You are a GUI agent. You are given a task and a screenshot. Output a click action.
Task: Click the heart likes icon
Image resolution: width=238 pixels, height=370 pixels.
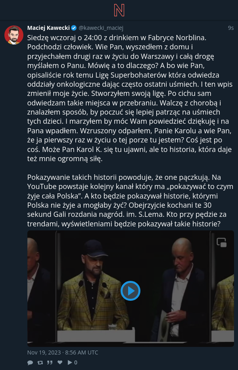[60, 362]
